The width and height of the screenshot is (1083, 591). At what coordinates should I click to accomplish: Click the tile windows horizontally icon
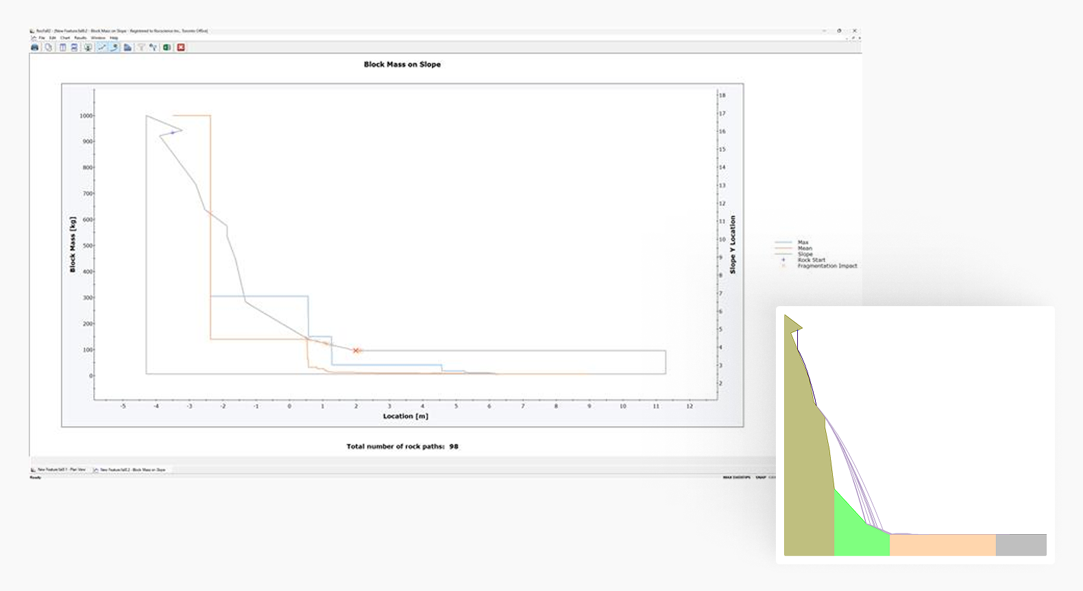74,47
